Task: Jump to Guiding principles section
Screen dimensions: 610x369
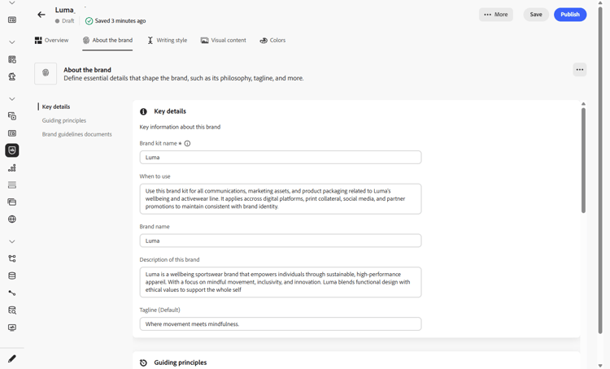Action: point(64,120)
